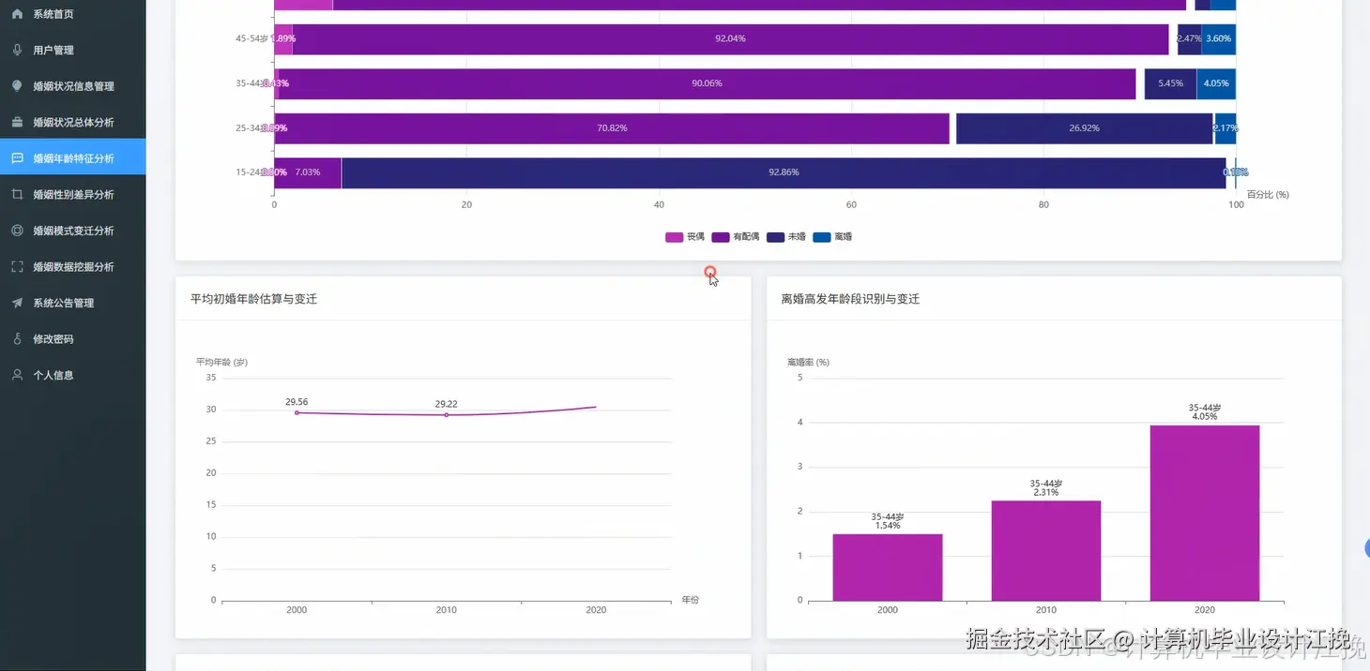Image resolution: width=1370 pixels, height=671 pixels.
Task: Click the full-screen frame icon beside 婚姻数据挖掘分析
Action: (x=17, y=266)
